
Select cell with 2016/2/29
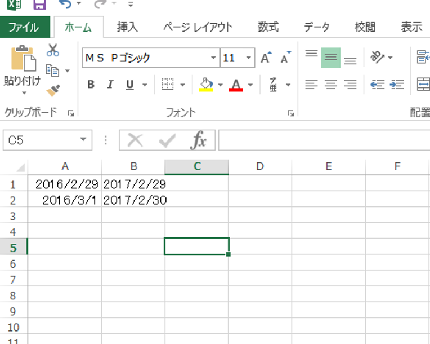[x=65, y=184]
